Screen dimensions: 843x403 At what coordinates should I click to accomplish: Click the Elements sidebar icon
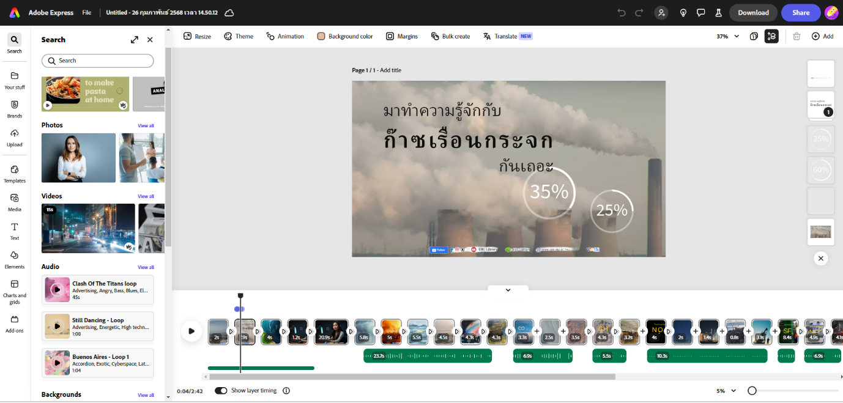click(15, 259)
